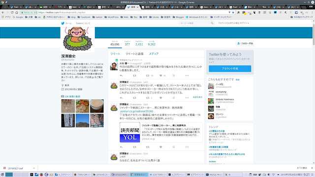The image size is (315, 177).
Task: Click the page vertical scrollbar
Action: point(314,34)
